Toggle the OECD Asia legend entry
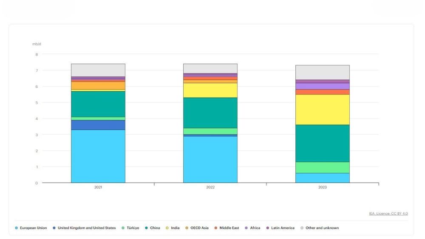 (197, 228)
